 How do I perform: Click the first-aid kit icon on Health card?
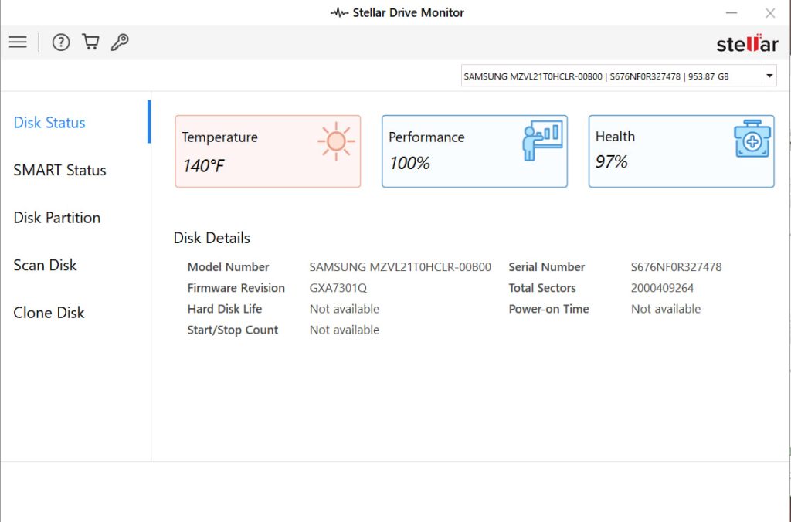(x=752, y=139)
